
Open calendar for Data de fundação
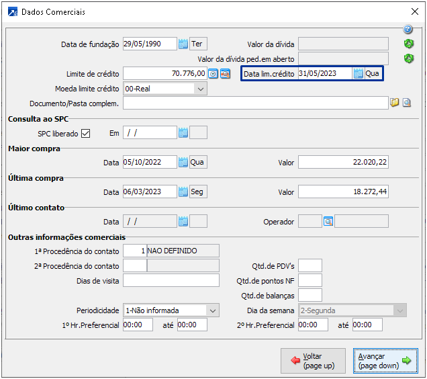click(x=183, y=44)
